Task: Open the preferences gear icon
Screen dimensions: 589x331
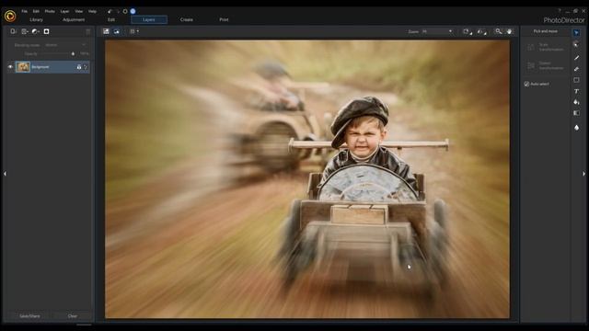Action: click(x=125, y=11)
